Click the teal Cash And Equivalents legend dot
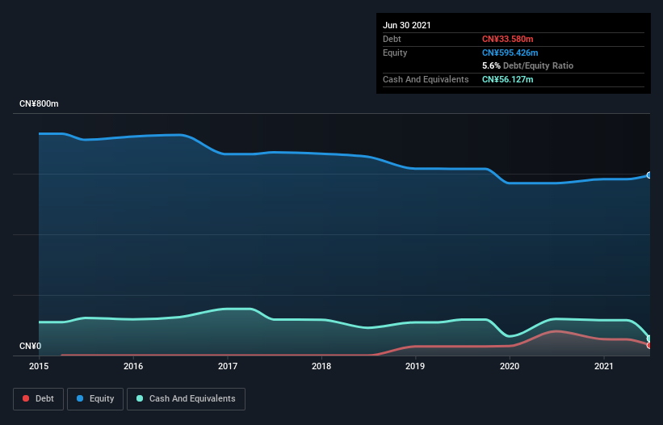This screenshot has height=425, width=663. click(x=140, y=398)
